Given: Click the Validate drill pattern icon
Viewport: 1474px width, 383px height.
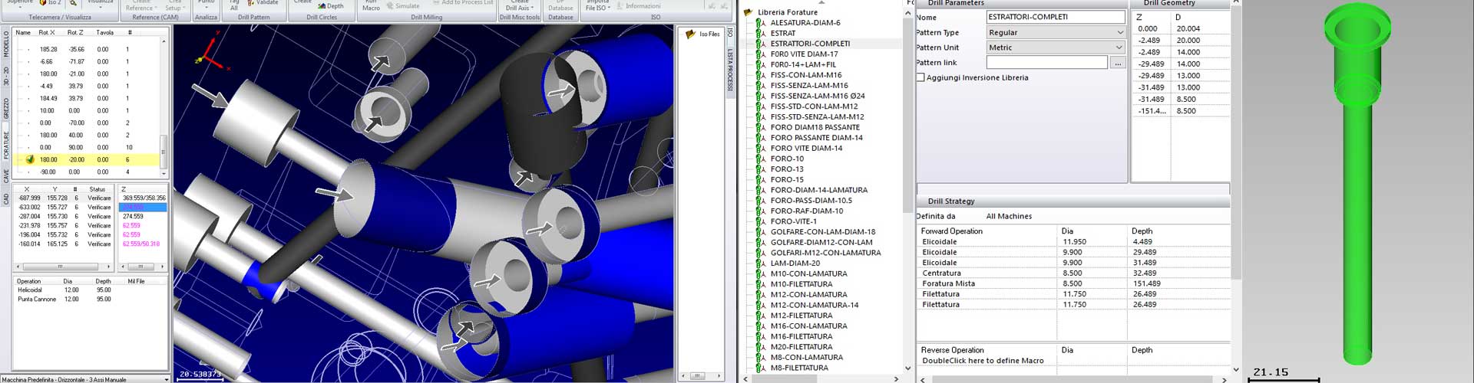Looking at the screenshot, I should coord(250,3).
